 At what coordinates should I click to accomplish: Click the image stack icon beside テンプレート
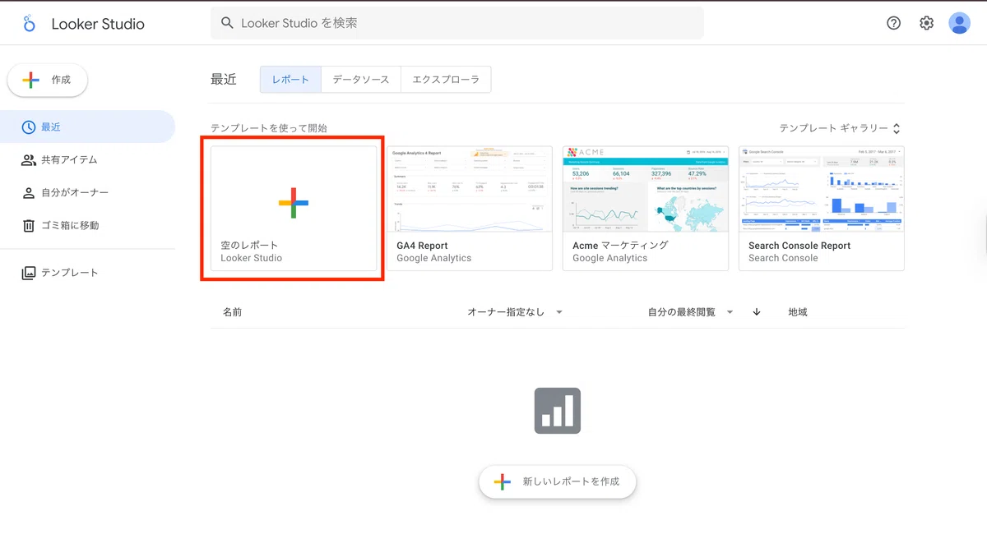29,273
